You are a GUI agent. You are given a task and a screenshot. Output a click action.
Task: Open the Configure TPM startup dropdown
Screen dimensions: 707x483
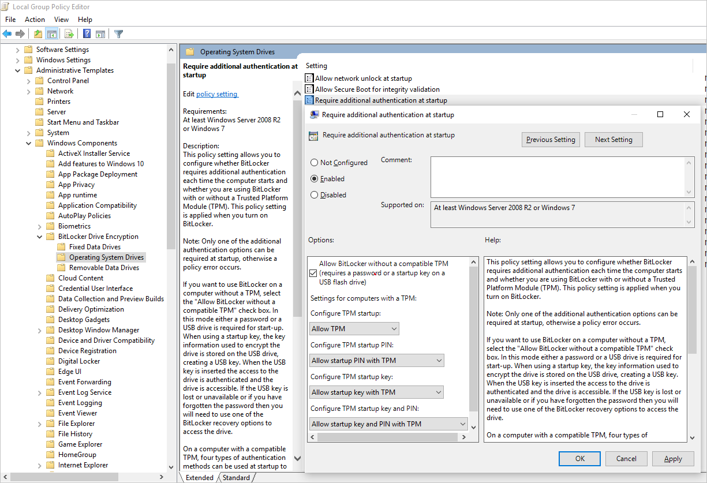[x=354, y=328]
